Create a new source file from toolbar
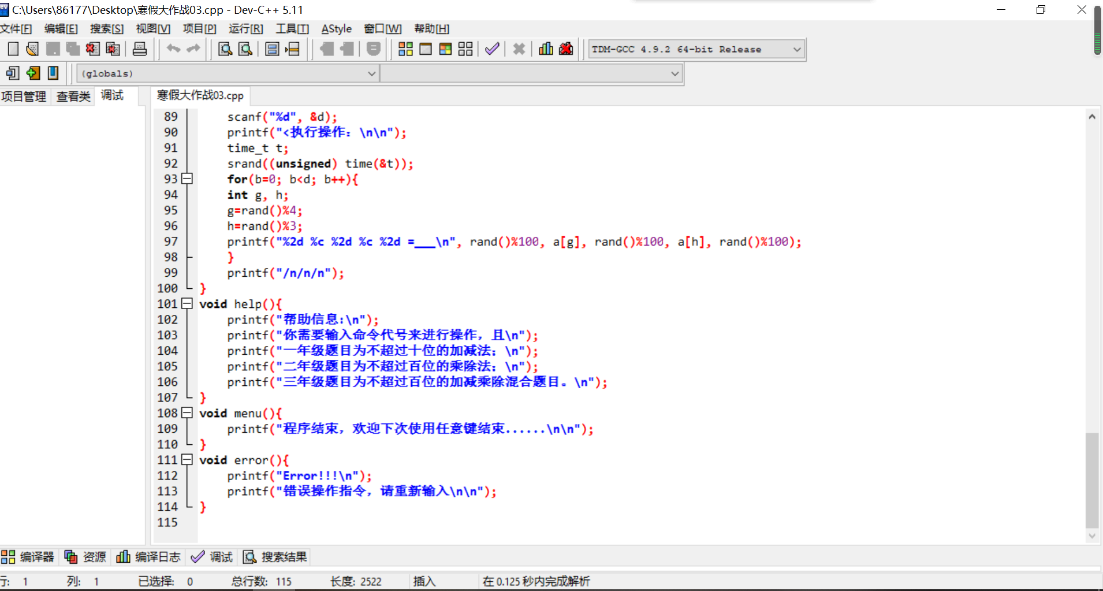This screenshot has height=591, width=1103. tap(13, 49)
